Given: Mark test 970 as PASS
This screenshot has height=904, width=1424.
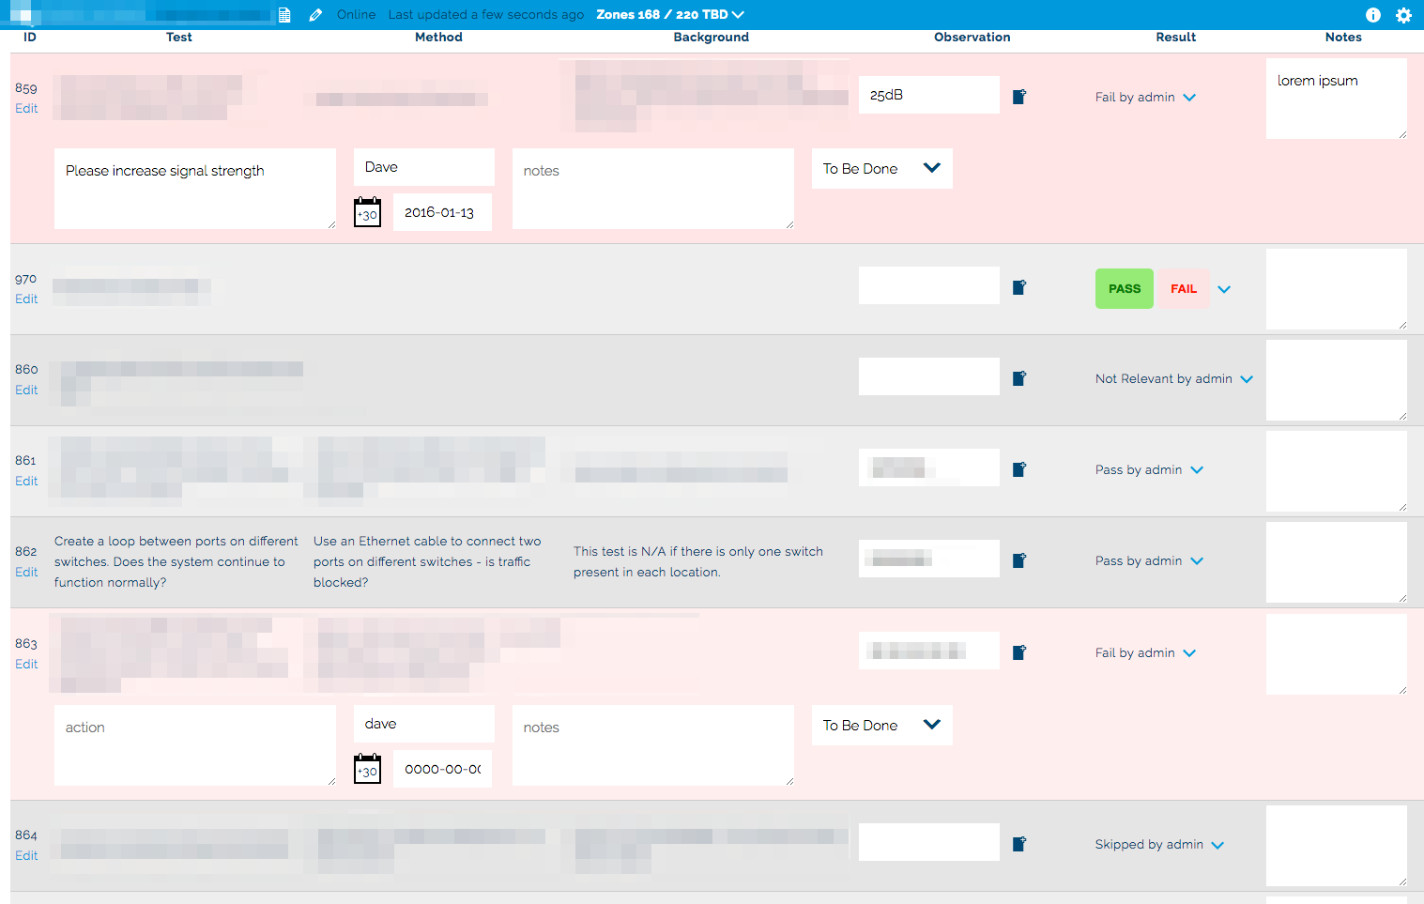Looking at the screenshot, I should coord(1124,289).
